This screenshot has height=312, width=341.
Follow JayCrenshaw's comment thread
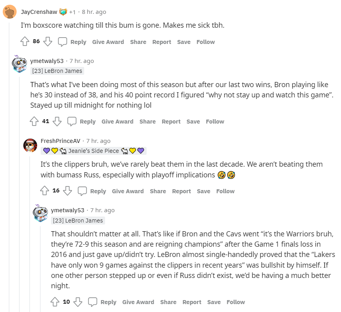click(x=205, y=42)
